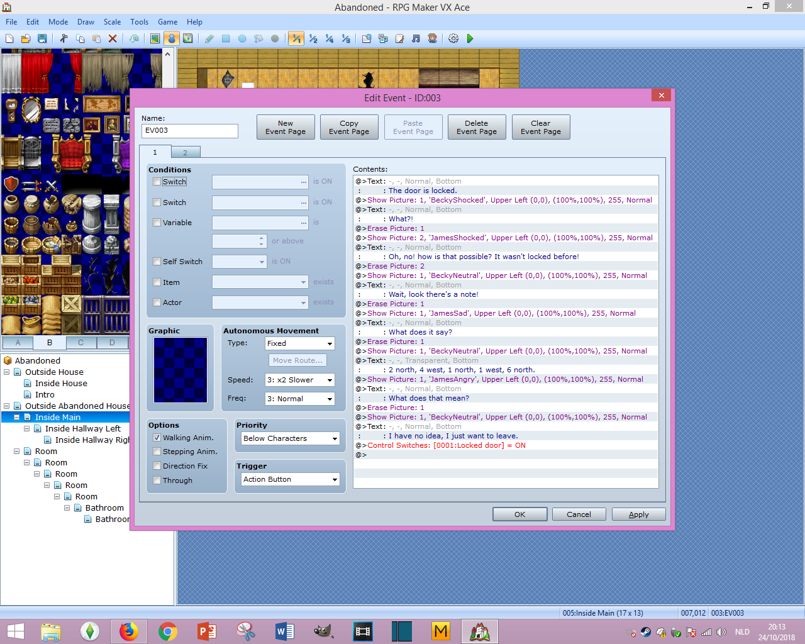The width and height of the screenshot is (805, 644).
Task: Click the Apply button
Action: pyautogui.click(x=639, y=514)
